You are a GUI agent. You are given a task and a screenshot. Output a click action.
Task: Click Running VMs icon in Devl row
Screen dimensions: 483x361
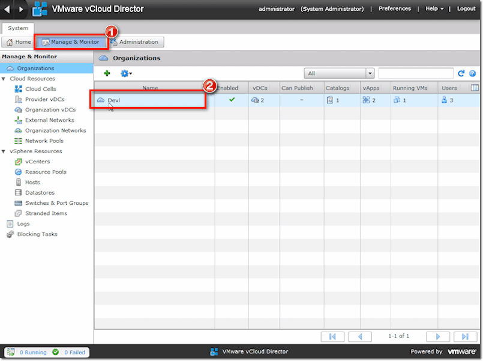397,100
